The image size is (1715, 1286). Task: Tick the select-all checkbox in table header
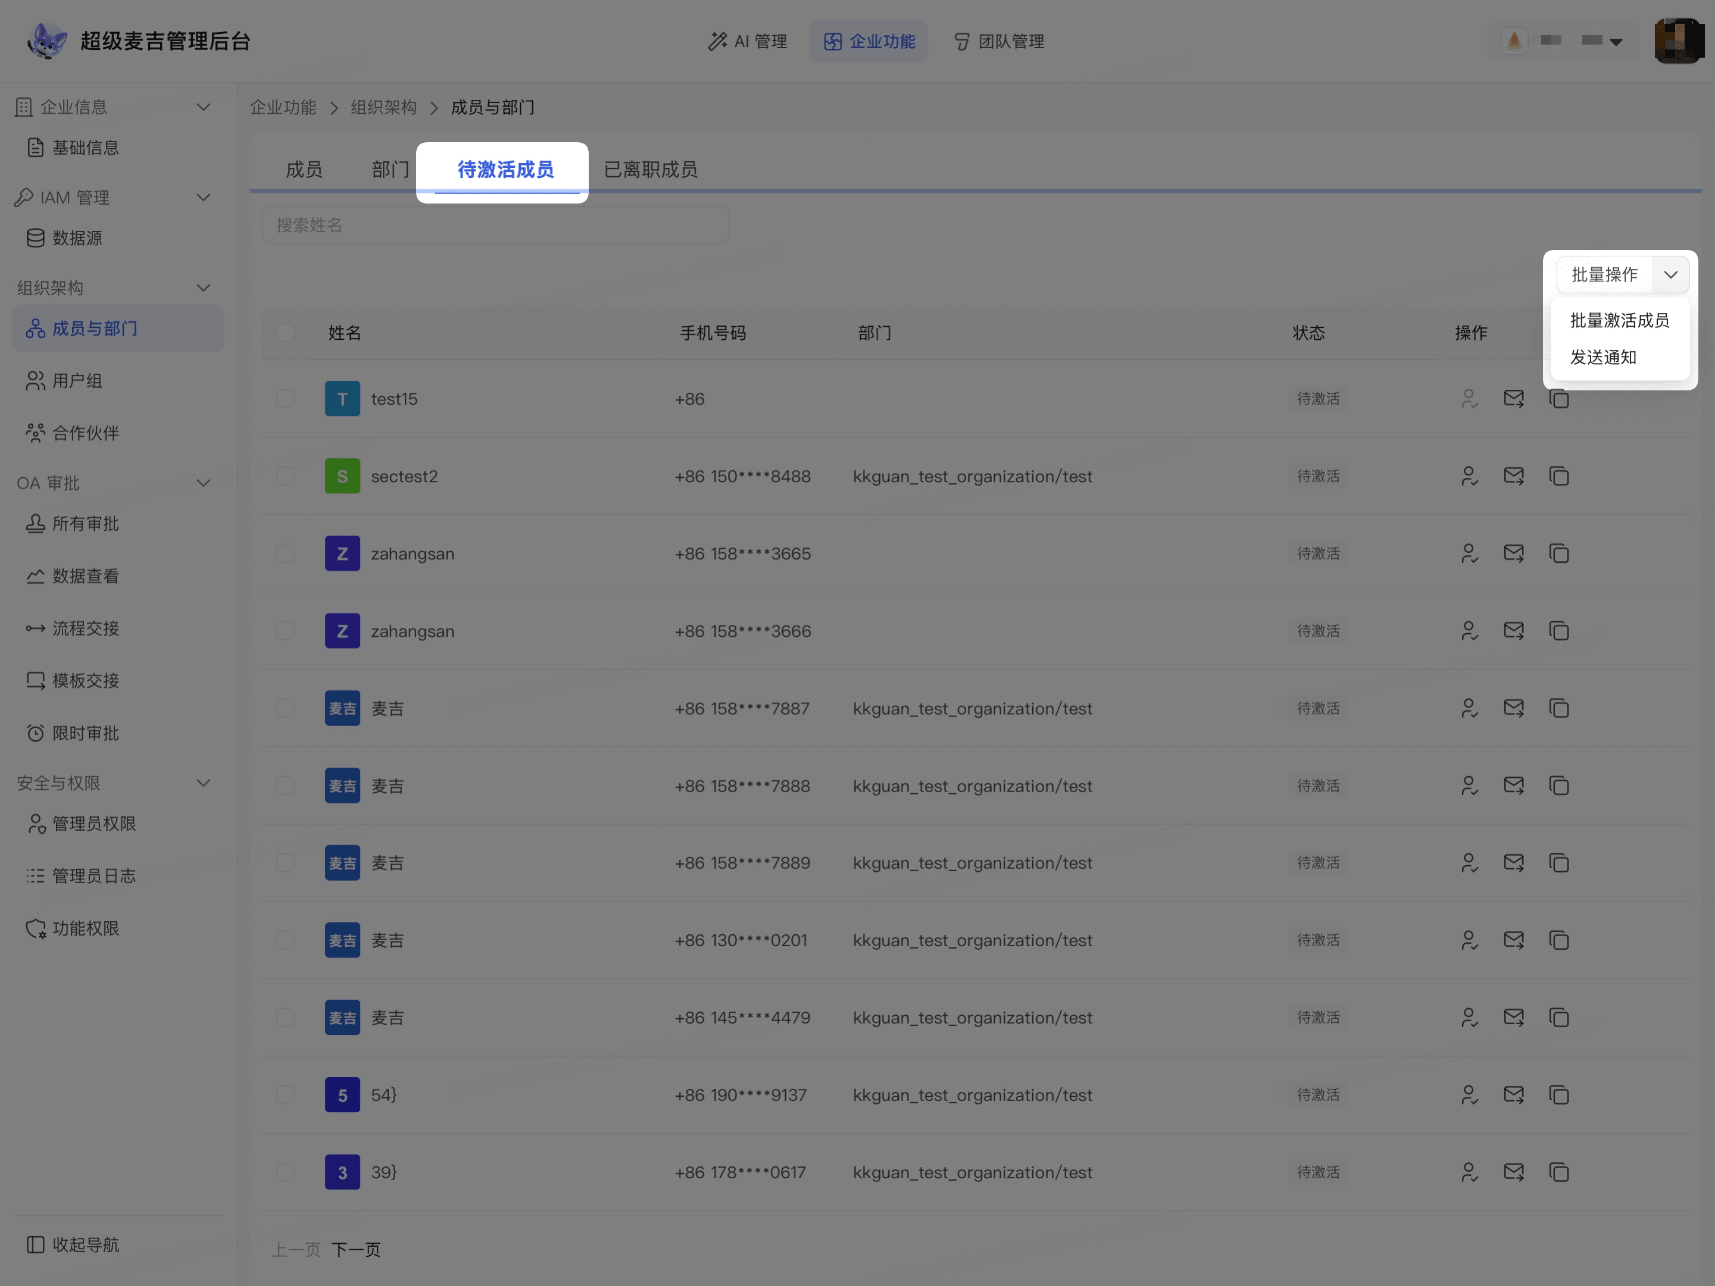click(285, 333)
